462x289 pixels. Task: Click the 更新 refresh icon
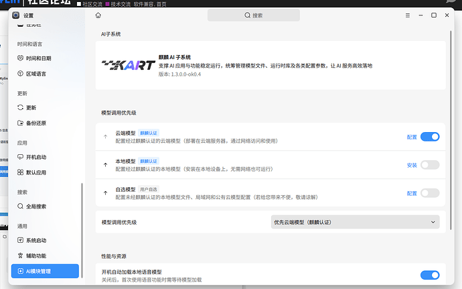pos(20,107)
